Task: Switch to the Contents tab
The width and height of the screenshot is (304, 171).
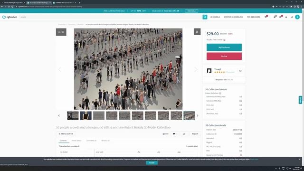Action: [63, 141]
